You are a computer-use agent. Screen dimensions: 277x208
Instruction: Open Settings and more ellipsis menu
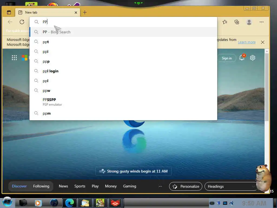[262, 22]
